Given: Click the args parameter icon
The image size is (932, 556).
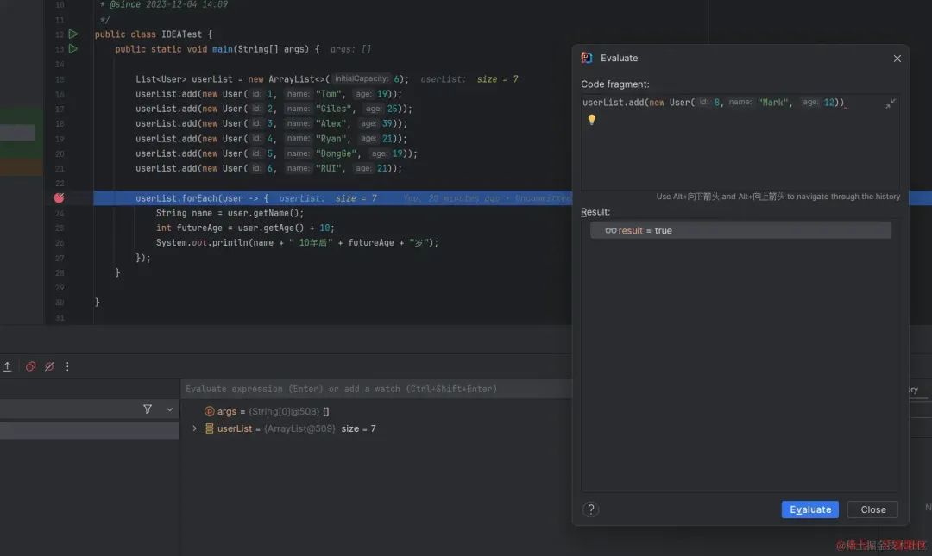Looking at the screenshot, I should coord(209,411).
